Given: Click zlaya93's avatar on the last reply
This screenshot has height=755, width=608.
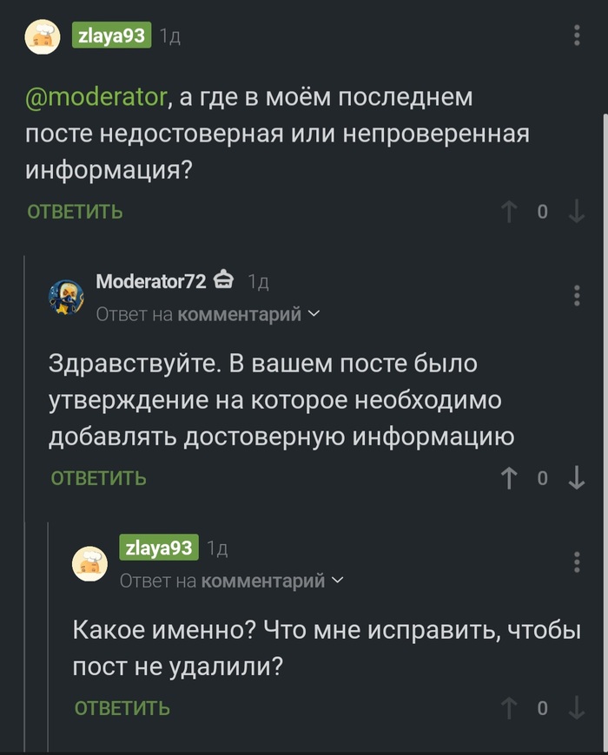Looking at the screenshot, I should coord(89,563).
